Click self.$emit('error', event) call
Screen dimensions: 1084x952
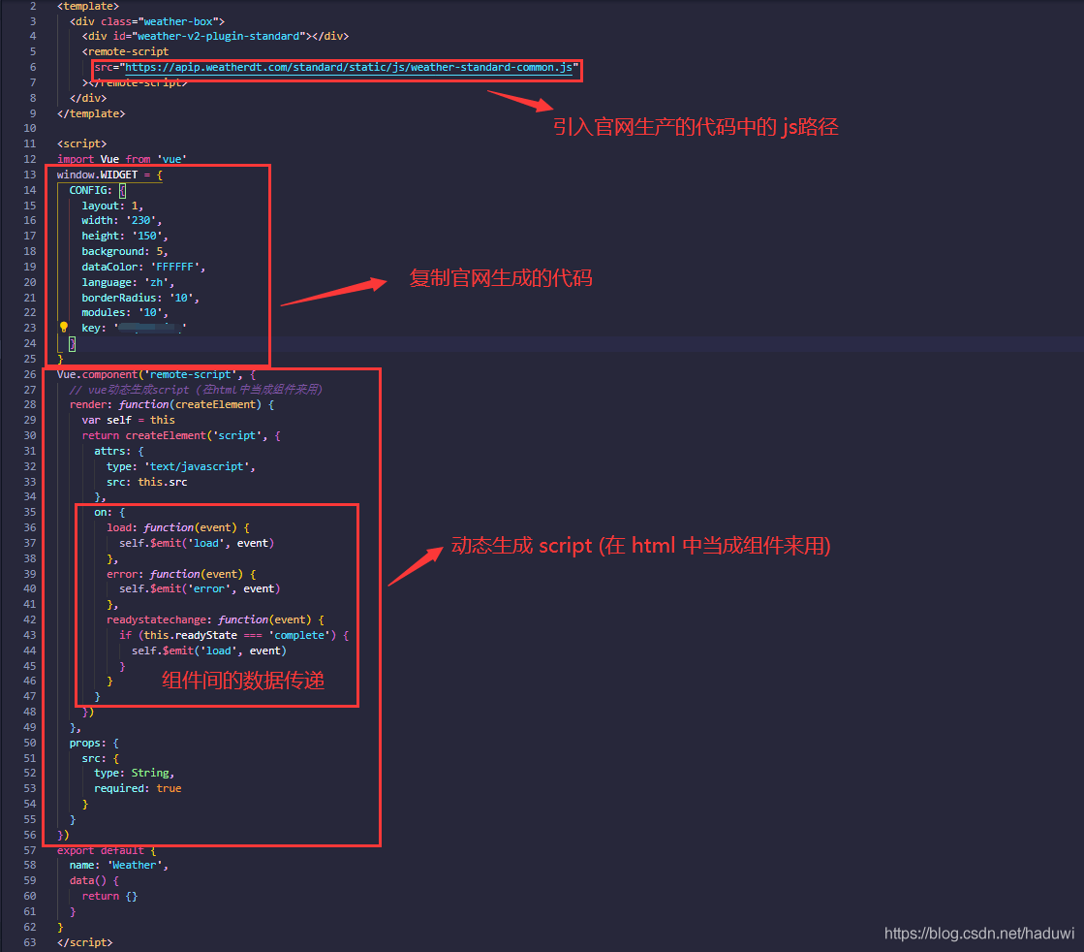200,588
